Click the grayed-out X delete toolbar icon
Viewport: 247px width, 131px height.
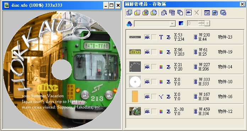coord(197,12)
